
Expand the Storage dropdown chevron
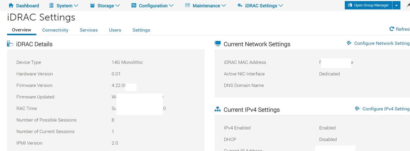118,5
